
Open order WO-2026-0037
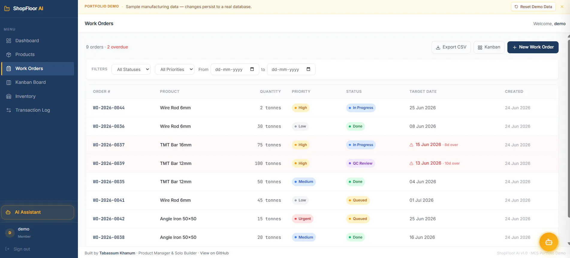[x=109, y=145]
